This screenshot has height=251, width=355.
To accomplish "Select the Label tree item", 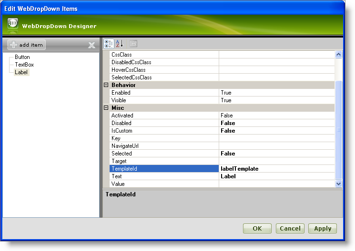I will [21, 72].
